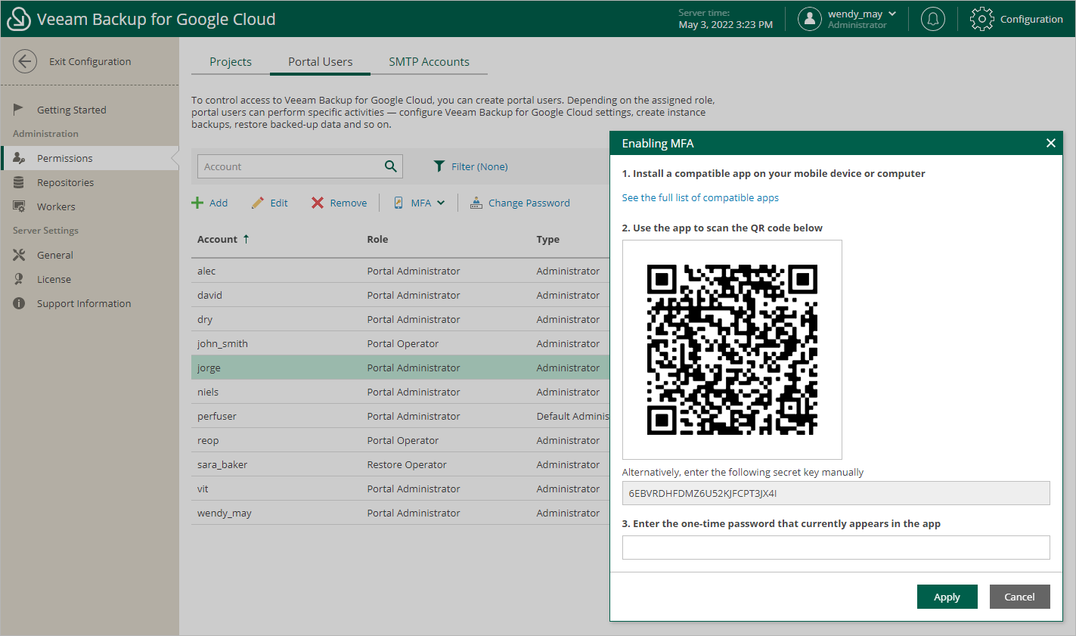Click the MFA phone icon
1076x636 pixels.
[x=398, y=203]
